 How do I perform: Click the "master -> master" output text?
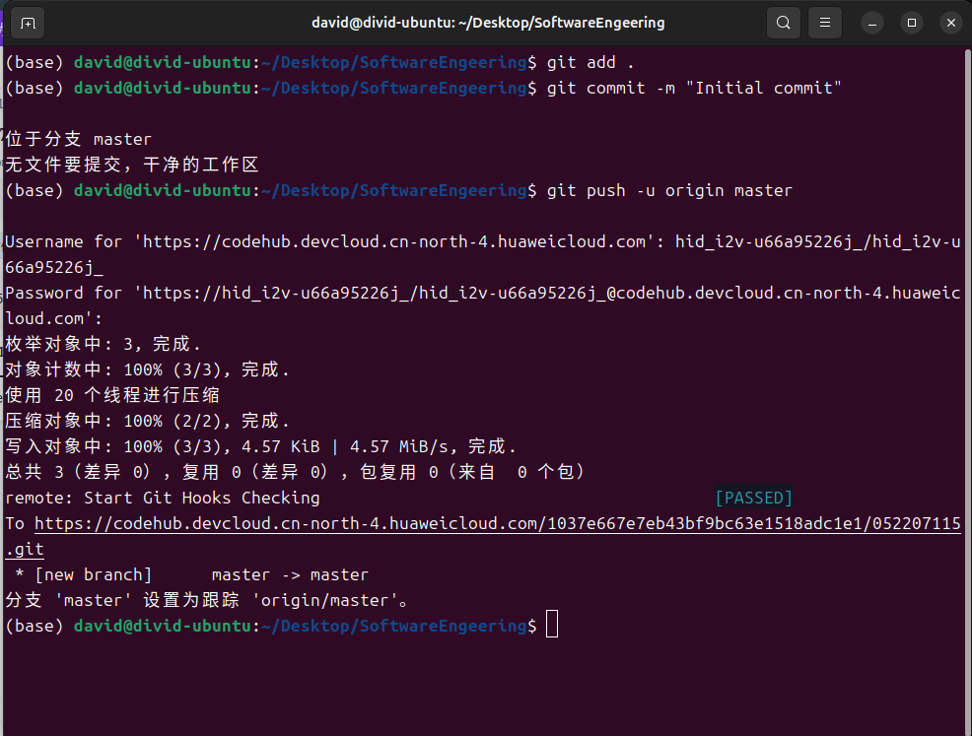(290, 574)
